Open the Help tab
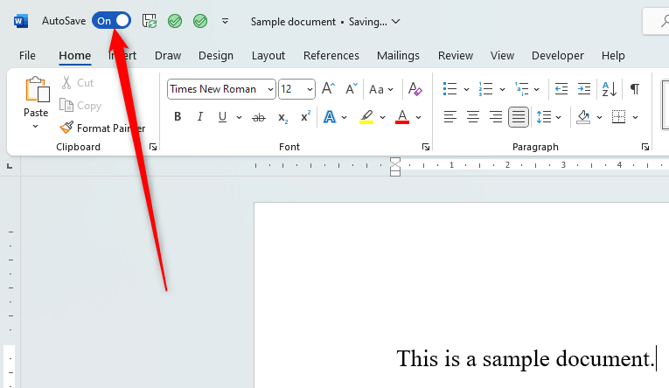Screen dimensions: 669x388 (x=613, y=55)
